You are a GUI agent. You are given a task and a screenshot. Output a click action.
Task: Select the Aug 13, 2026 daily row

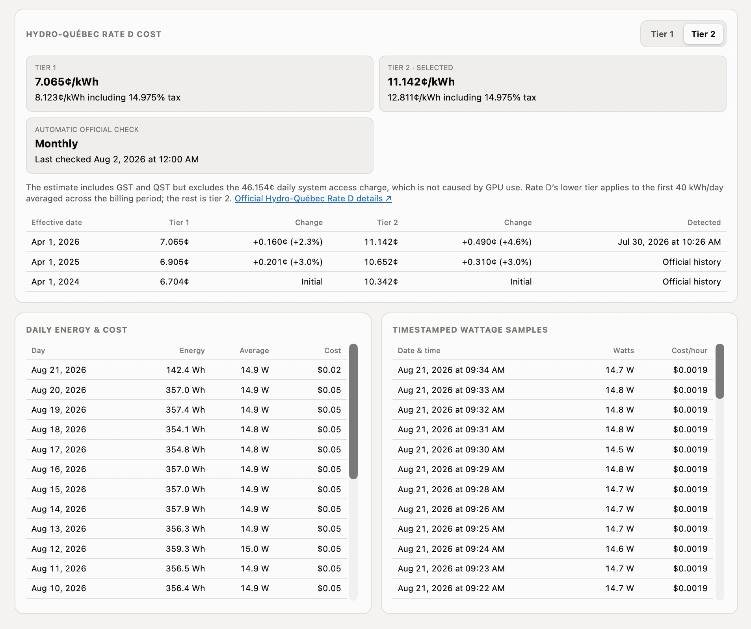tap(186, 529)
